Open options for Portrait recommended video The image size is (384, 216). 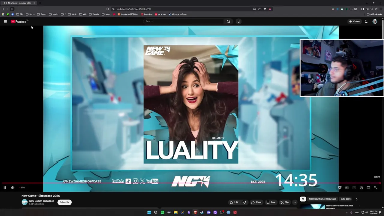coord(359,206)
